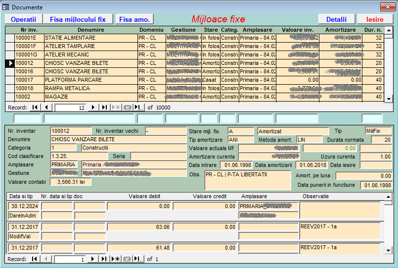Go to first record in top navigator
398x268 pixels.
pyautogui.click(x=35, y=107)
